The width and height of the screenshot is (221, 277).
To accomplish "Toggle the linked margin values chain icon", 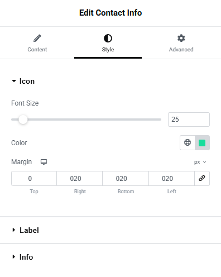I will coord(202,178).
